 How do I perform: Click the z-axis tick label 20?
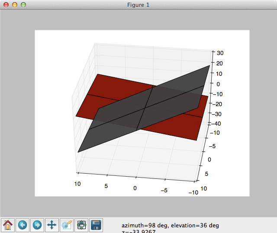tap(219, 63)
